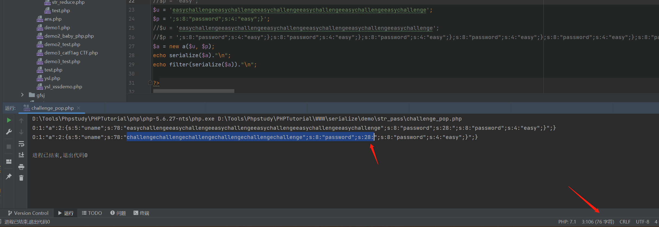Click the $p assignment on line 24

pos(211,19)
